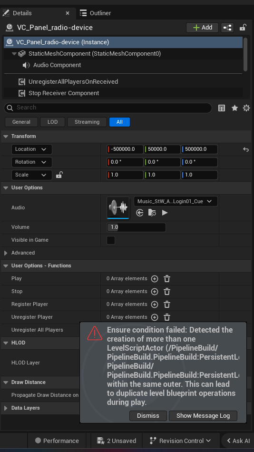This screenshot has width=254, height=452.
Task: Click the Add component button
Action: (203, 28)
